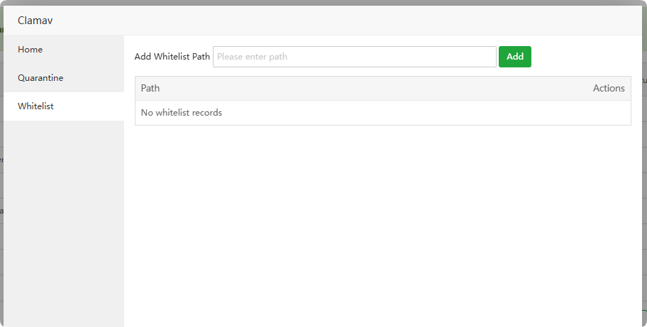Click the Clamav dialog title
The width and height of the screenshot is (647, 327).
(x=35, y=21)
